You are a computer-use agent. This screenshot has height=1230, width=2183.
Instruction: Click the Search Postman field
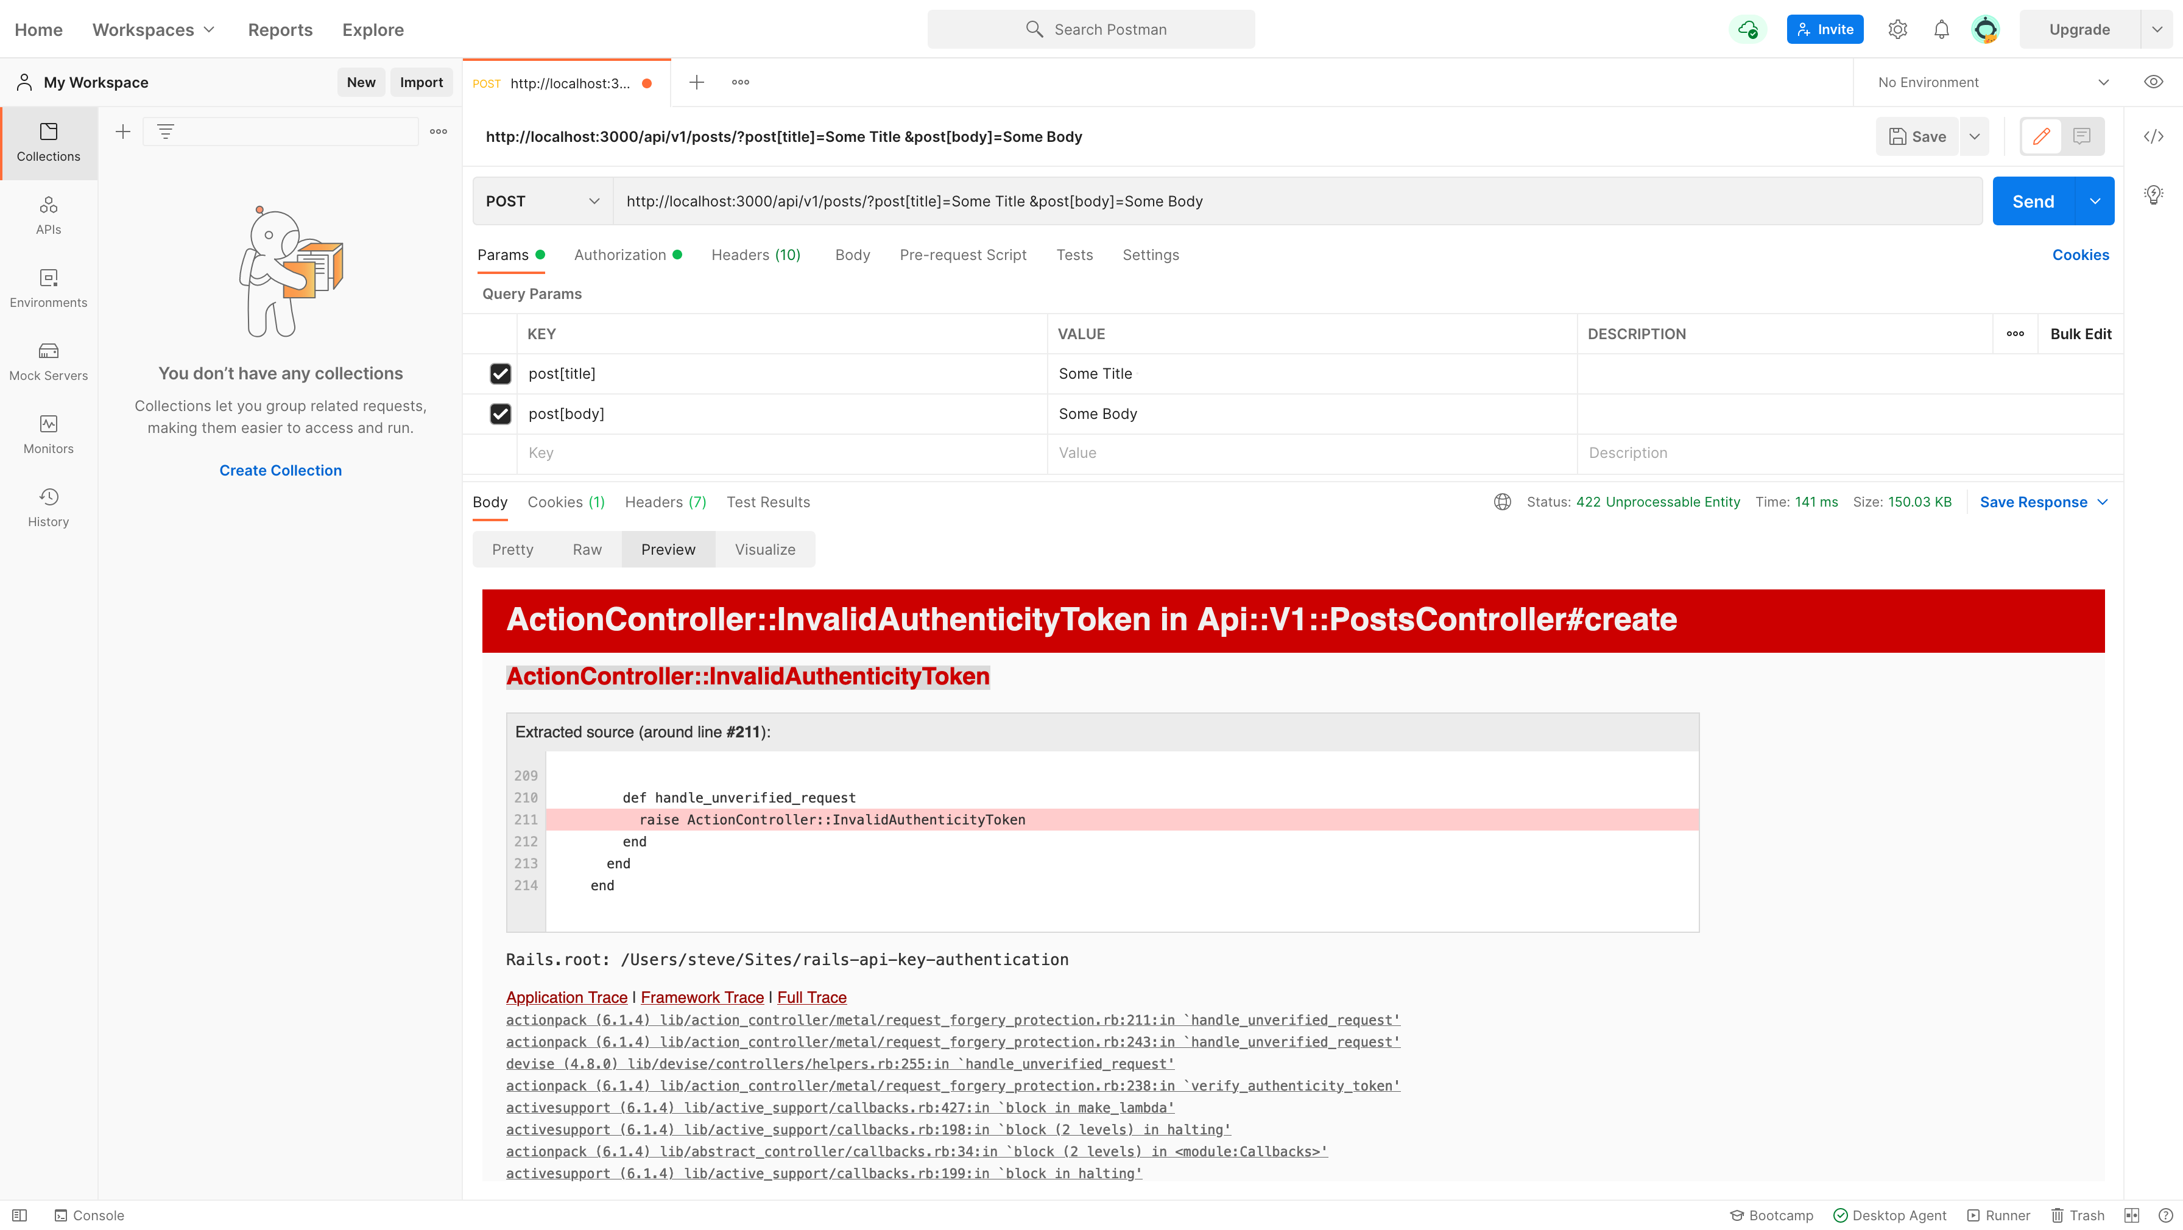(x=1091, y=30)
